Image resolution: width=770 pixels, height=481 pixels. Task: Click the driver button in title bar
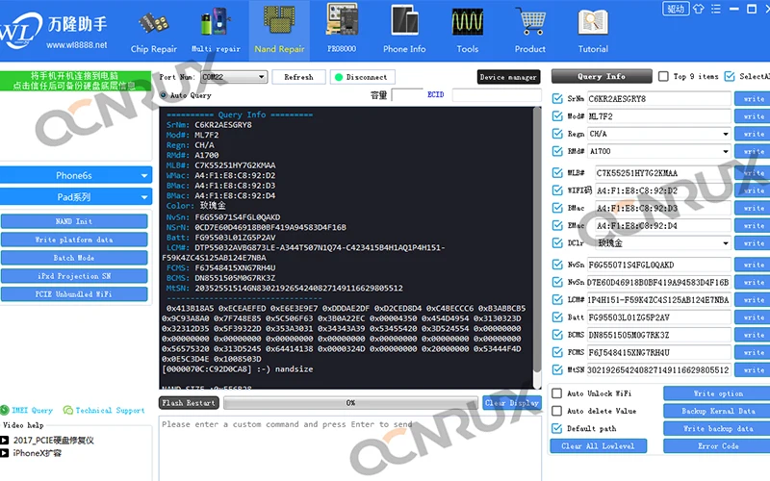coord(676,9)
